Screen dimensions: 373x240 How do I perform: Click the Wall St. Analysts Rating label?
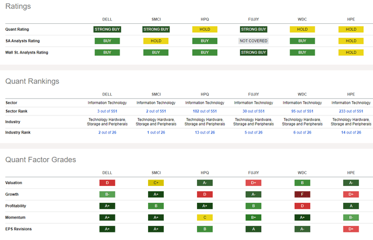27,52
